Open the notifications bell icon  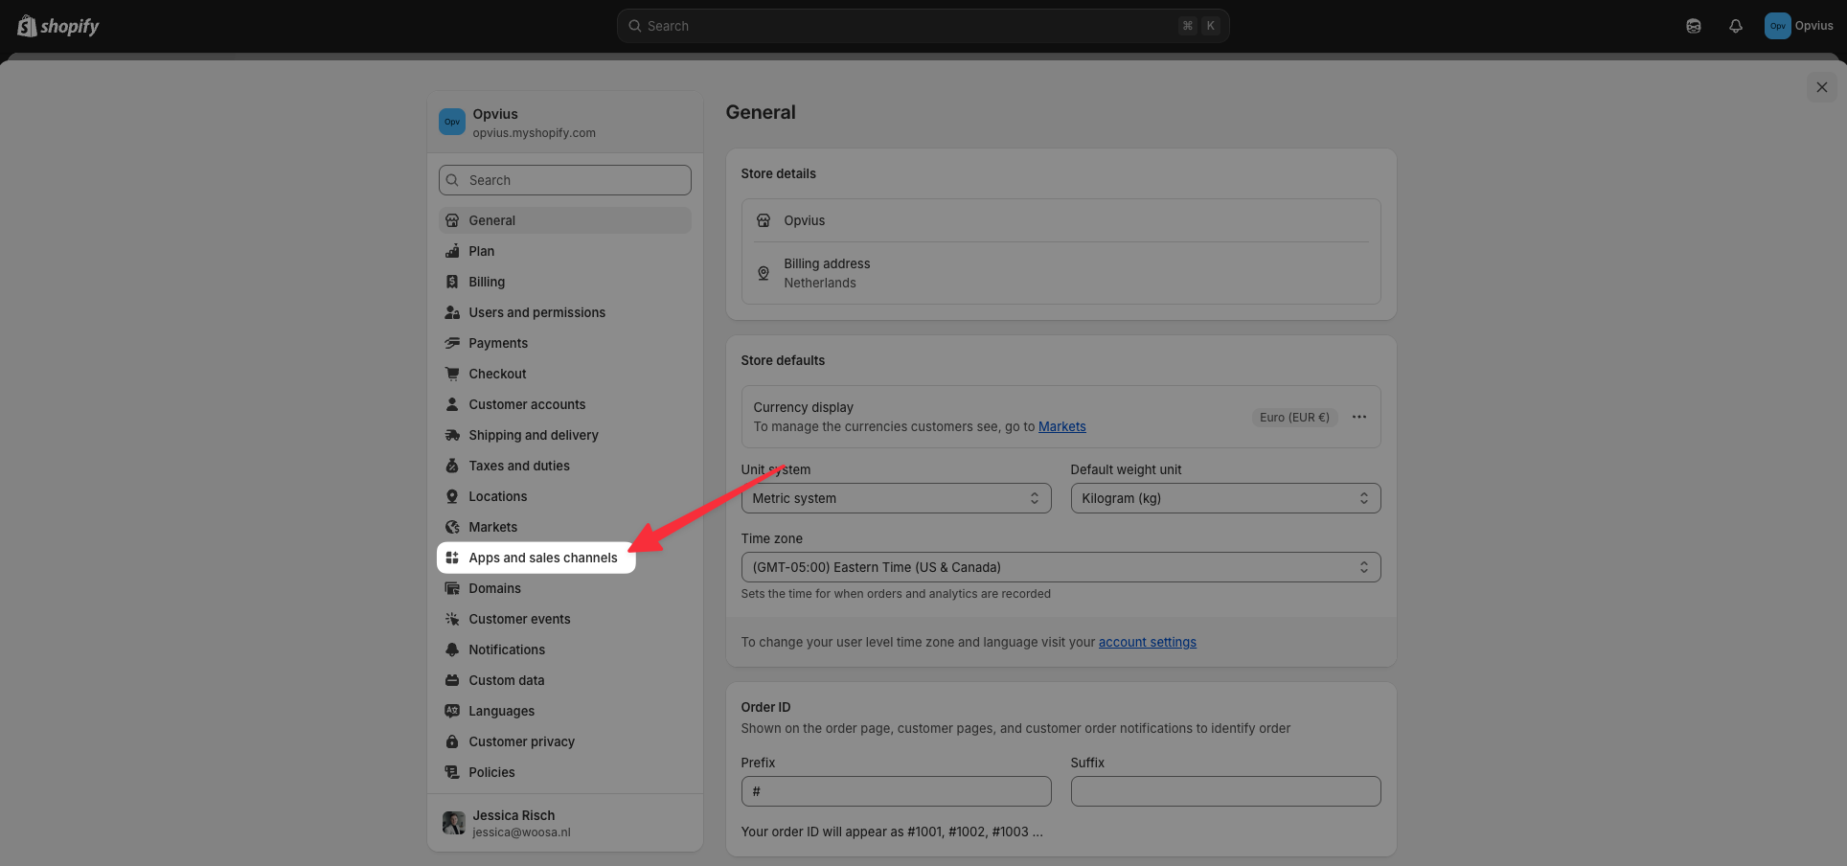tap(1735, 26)
